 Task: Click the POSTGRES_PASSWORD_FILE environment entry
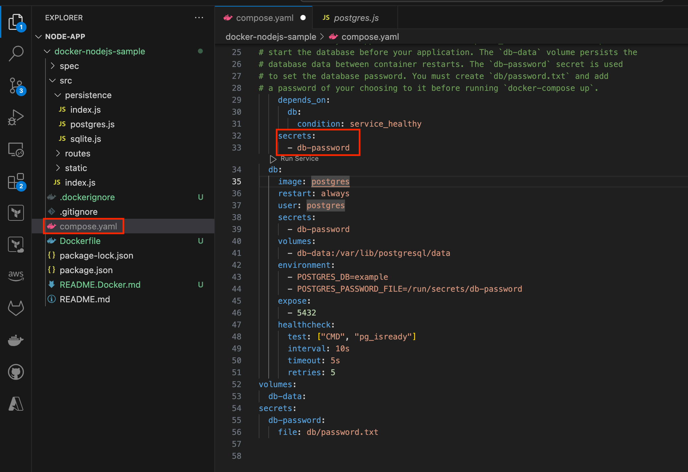point(409,289)
